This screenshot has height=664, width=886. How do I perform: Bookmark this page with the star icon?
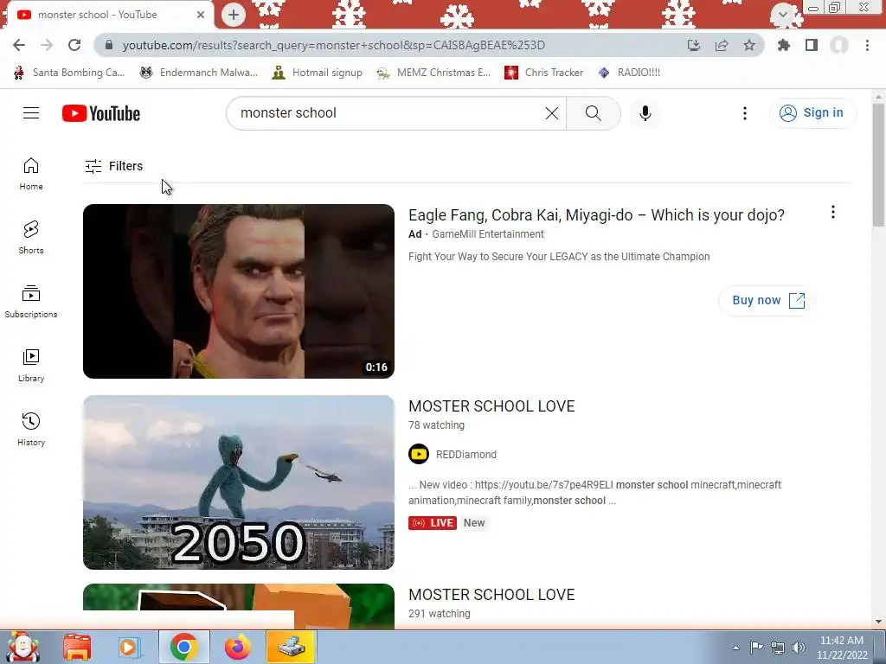(748, 45)
